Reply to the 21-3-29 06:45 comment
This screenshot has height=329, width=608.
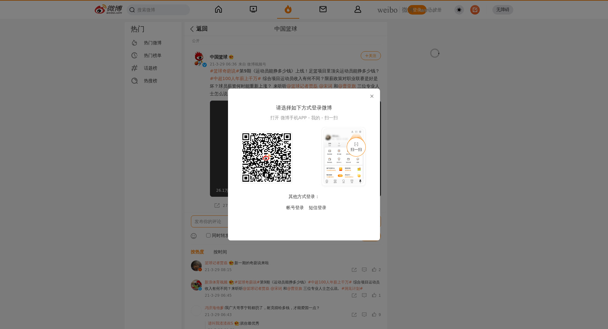pos(364,295)
